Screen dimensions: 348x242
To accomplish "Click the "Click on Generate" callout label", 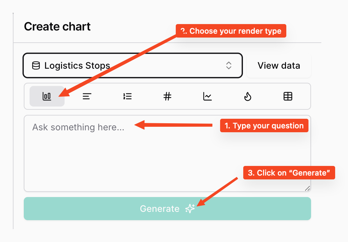I will pos(289,173).
